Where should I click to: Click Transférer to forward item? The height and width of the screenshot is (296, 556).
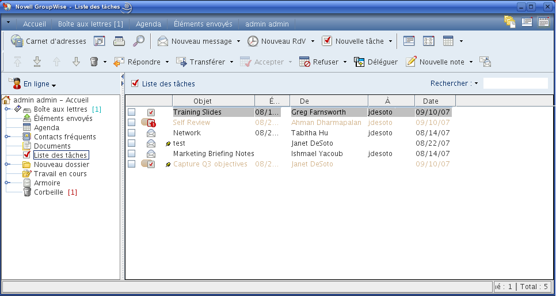pos(201,62)
